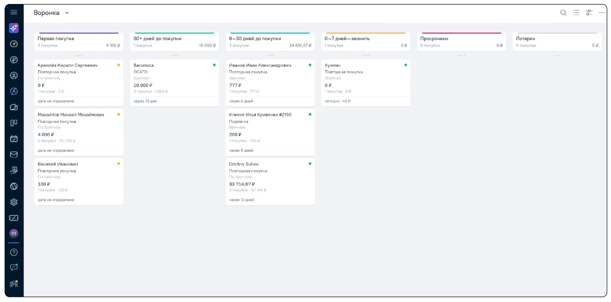
Task: Open the wallet icon in the sidebar
Action: pos(14,107)
